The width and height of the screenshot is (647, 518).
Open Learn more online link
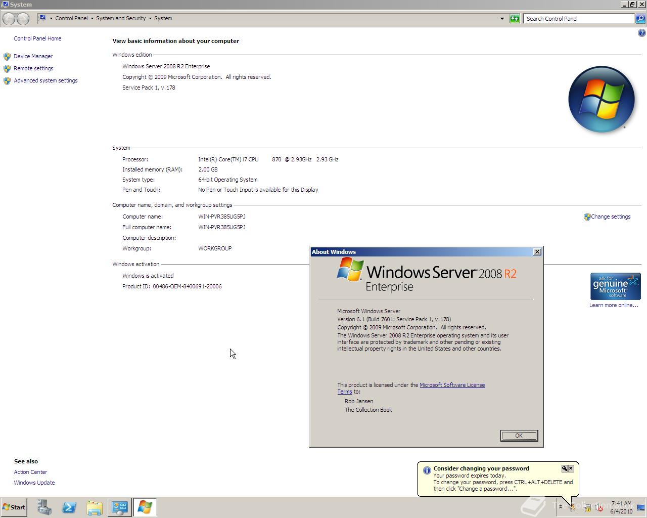(x=614, y=305)
